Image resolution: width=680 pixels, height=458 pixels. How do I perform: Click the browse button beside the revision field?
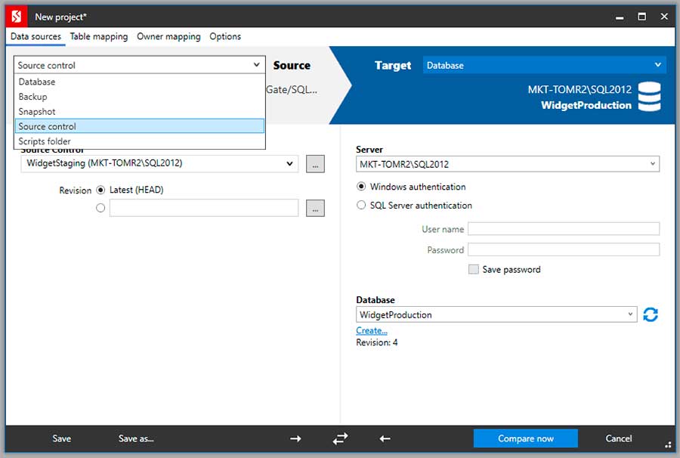pos(315,207)
